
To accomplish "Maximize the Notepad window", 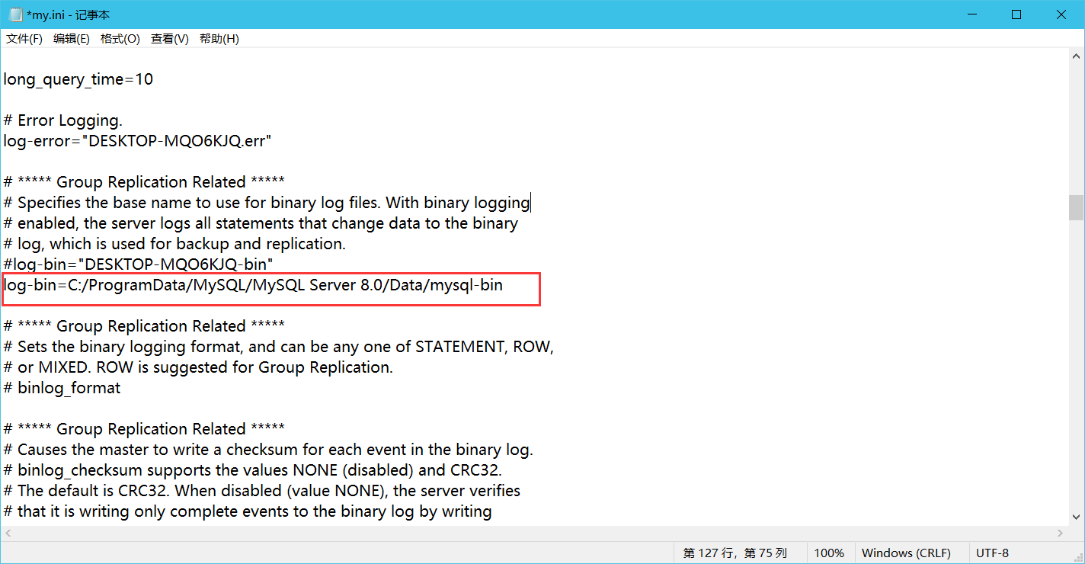I will 1016,14.
